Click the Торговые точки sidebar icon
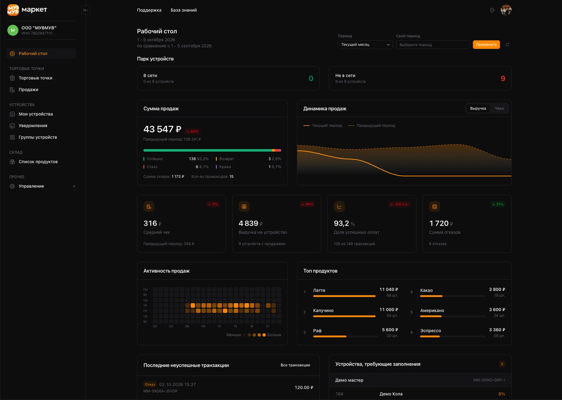The image size is (562, 400). 12,78
